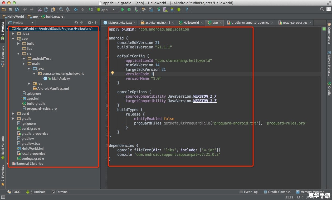Collapse the src folder
332x200 pixels.
[x=18, y=54]
